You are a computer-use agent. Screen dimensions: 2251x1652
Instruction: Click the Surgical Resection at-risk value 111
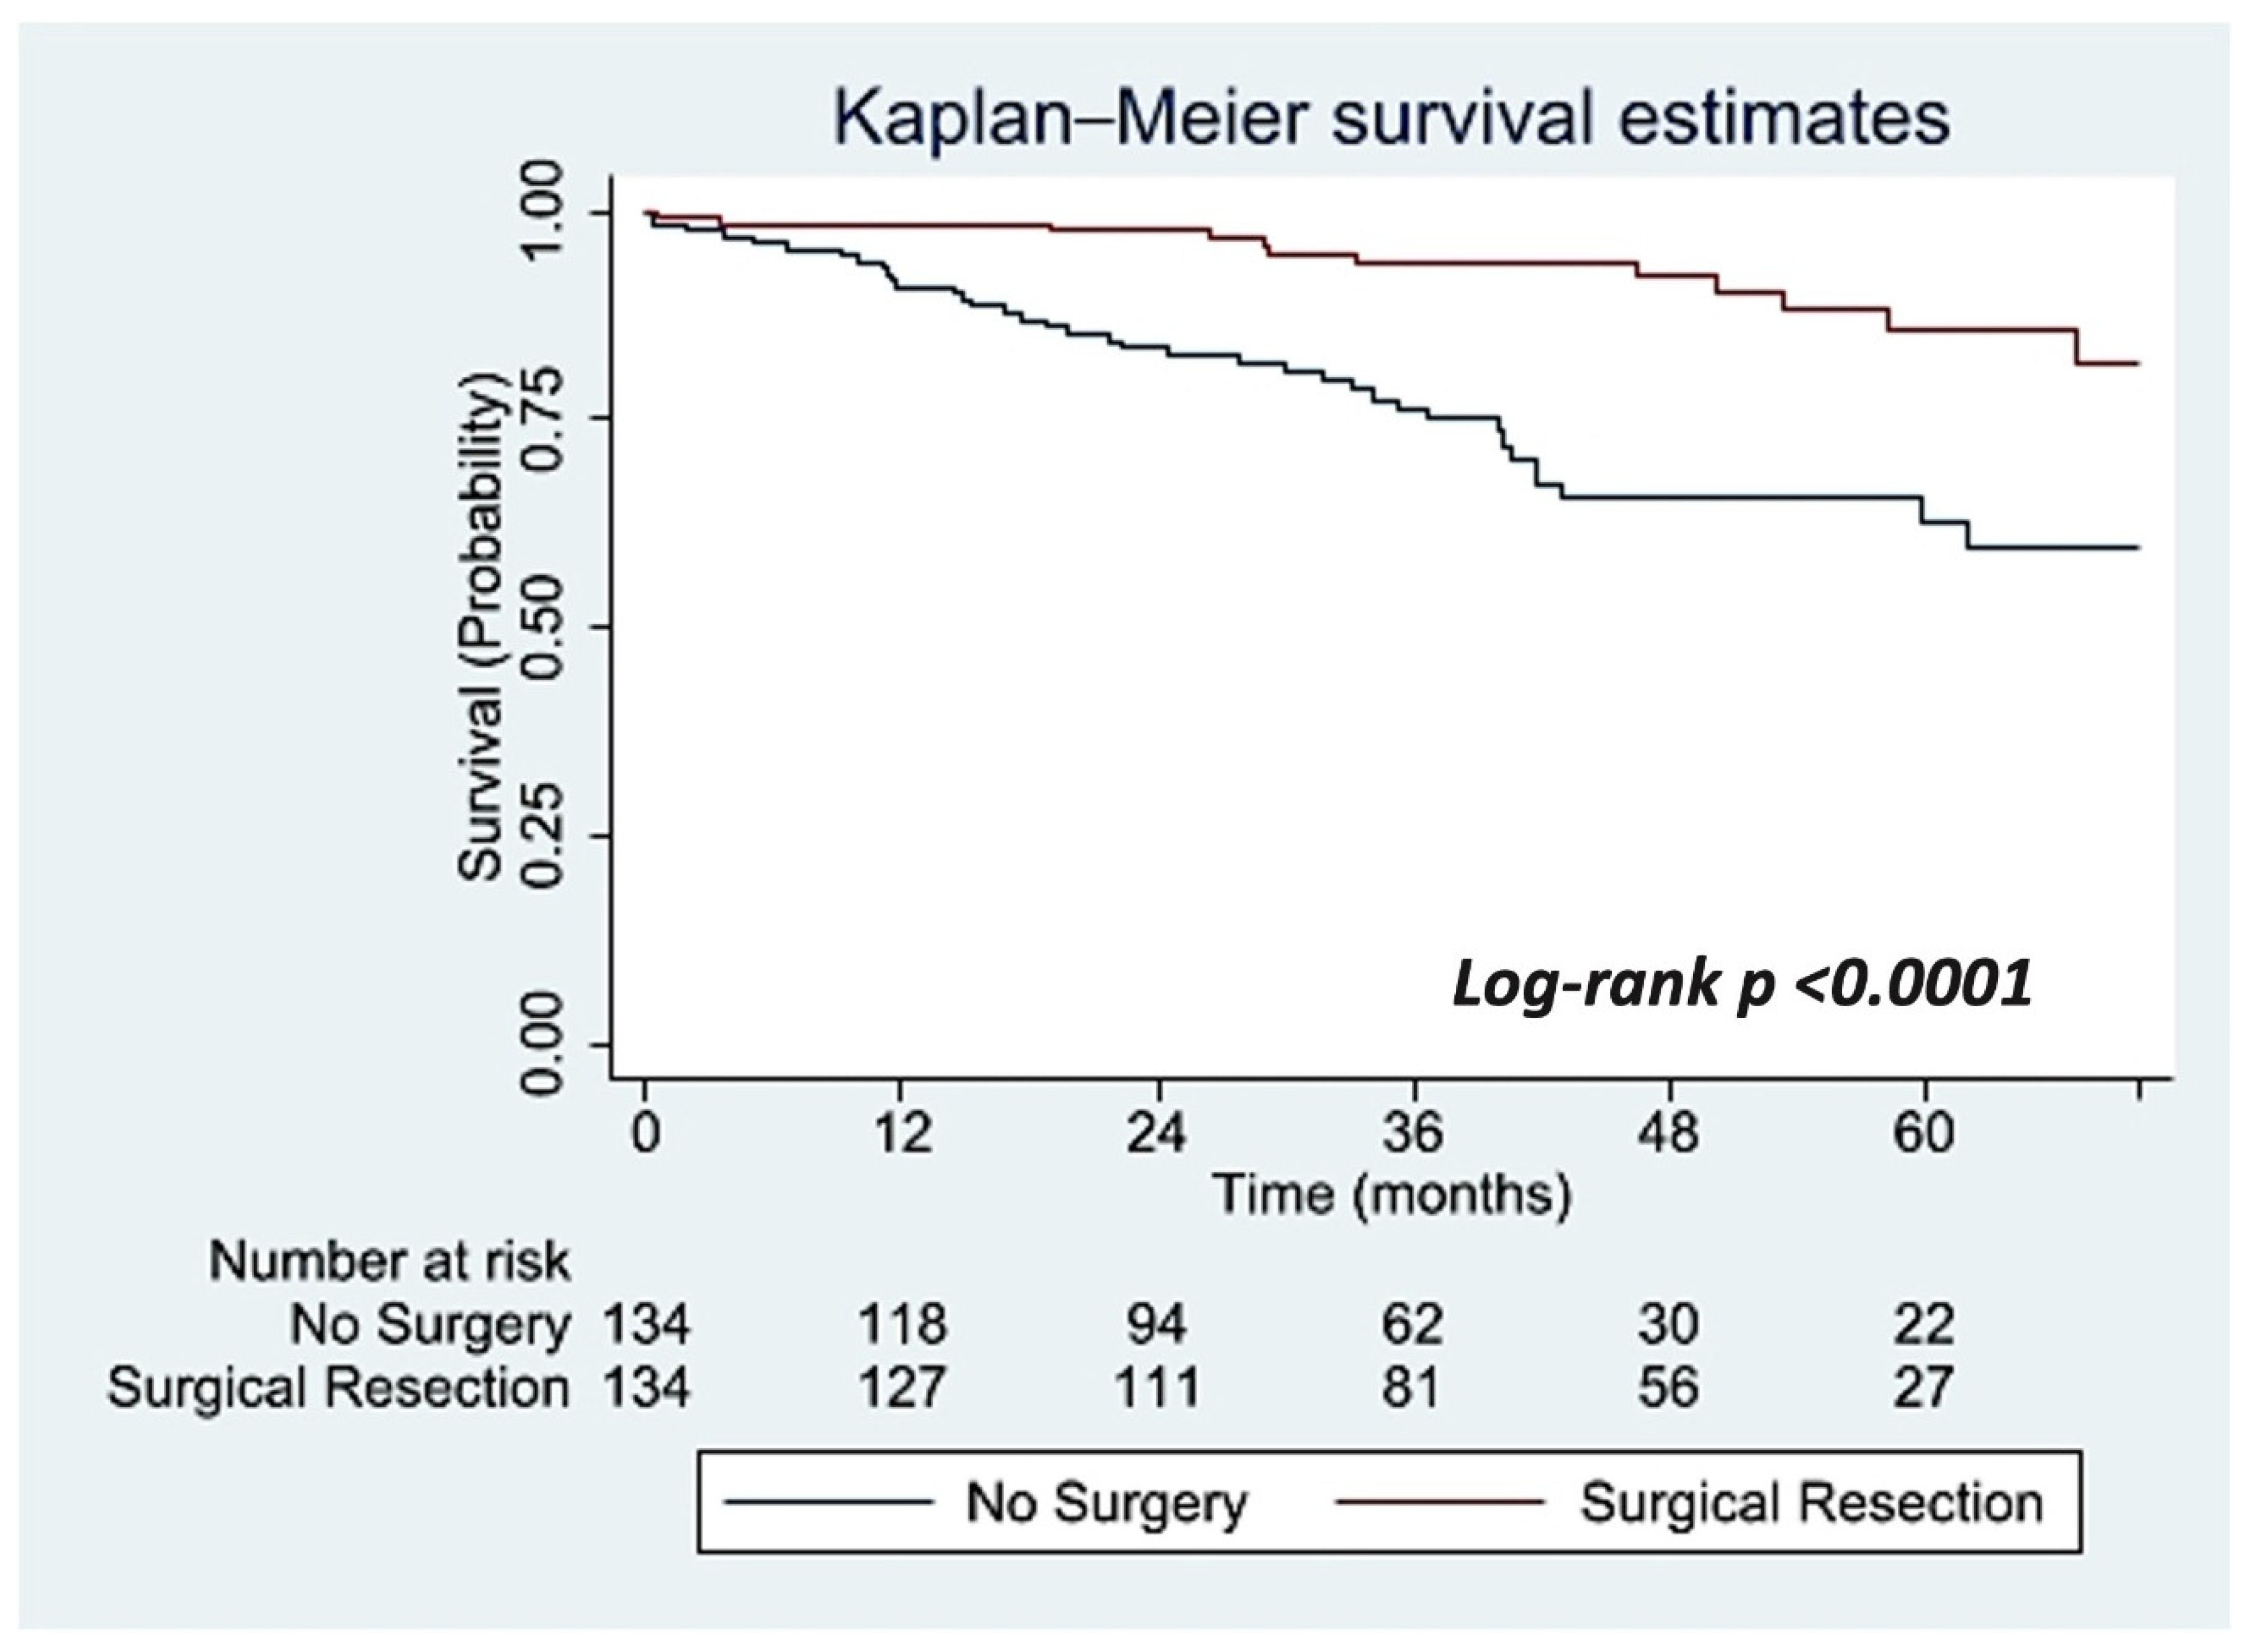click(x=1157, y=1388)
